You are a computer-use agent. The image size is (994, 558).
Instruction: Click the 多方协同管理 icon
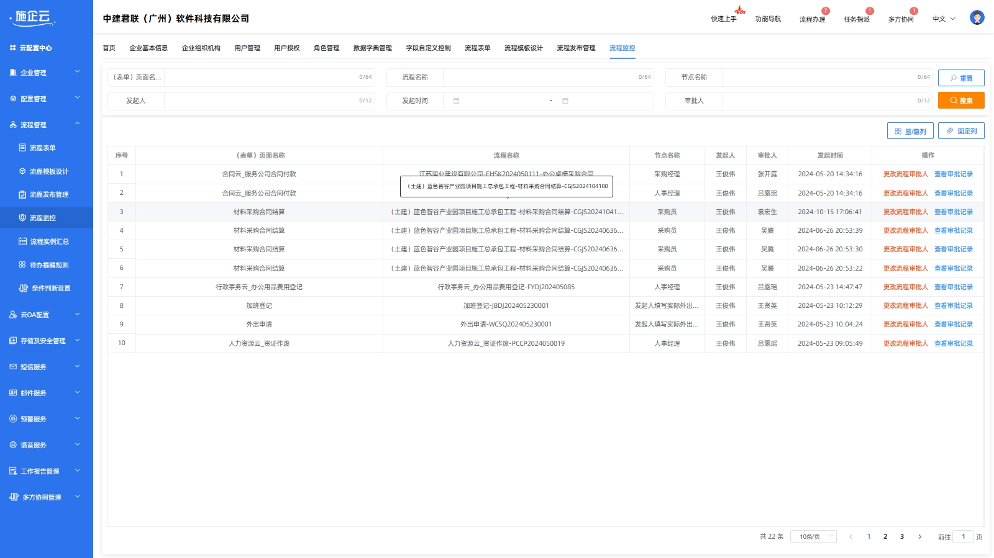[x=14, y=497]
